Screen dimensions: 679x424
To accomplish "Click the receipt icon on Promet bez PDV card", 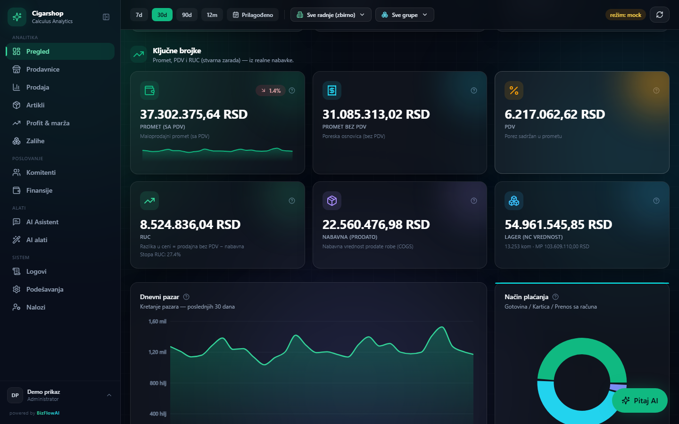I will pos(332,90).
